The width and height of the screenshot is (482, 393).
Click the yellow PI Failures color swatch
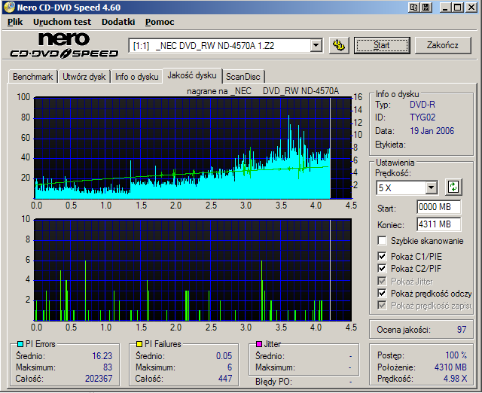tap(139, 344)
